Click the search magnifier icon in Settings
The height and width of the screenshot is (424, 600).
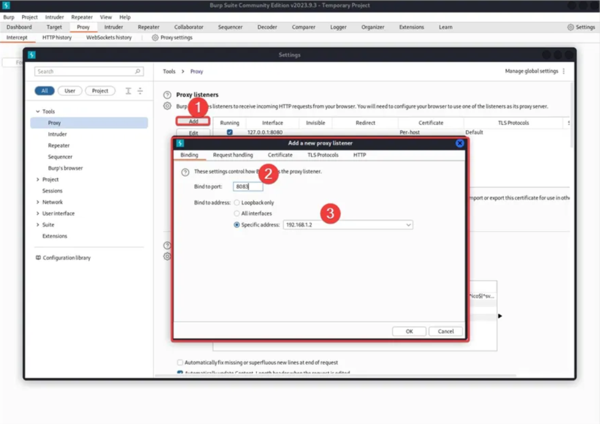[138, 72]
